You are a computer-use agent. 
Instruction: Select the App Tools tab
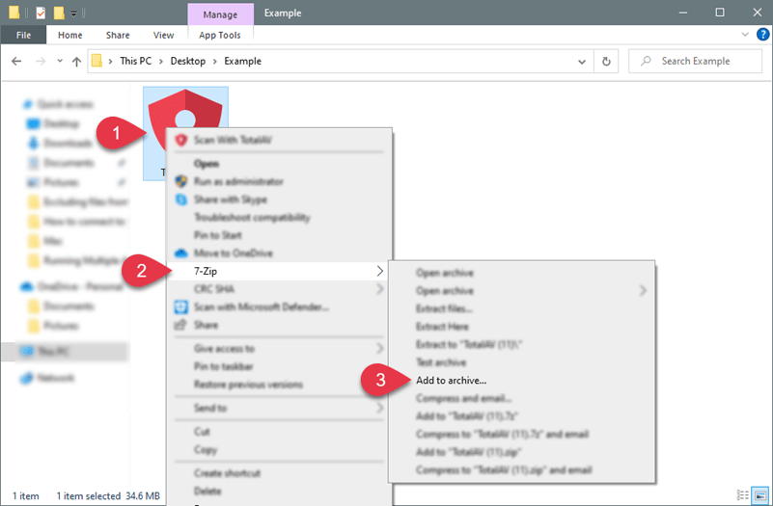point(220,35)
